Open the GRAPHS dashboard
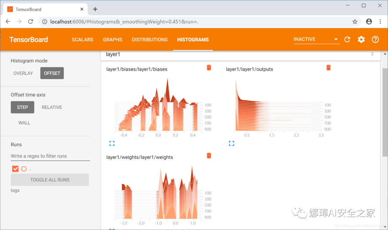Image resolution: width=388 pixels, height=230 pixels. point(112,40)
